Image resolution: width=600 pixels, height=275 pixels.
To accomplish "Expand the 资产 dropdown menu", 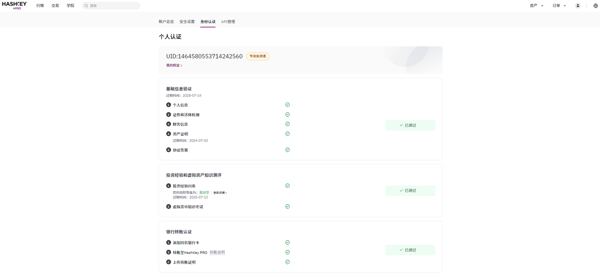I will coord(536,6).
